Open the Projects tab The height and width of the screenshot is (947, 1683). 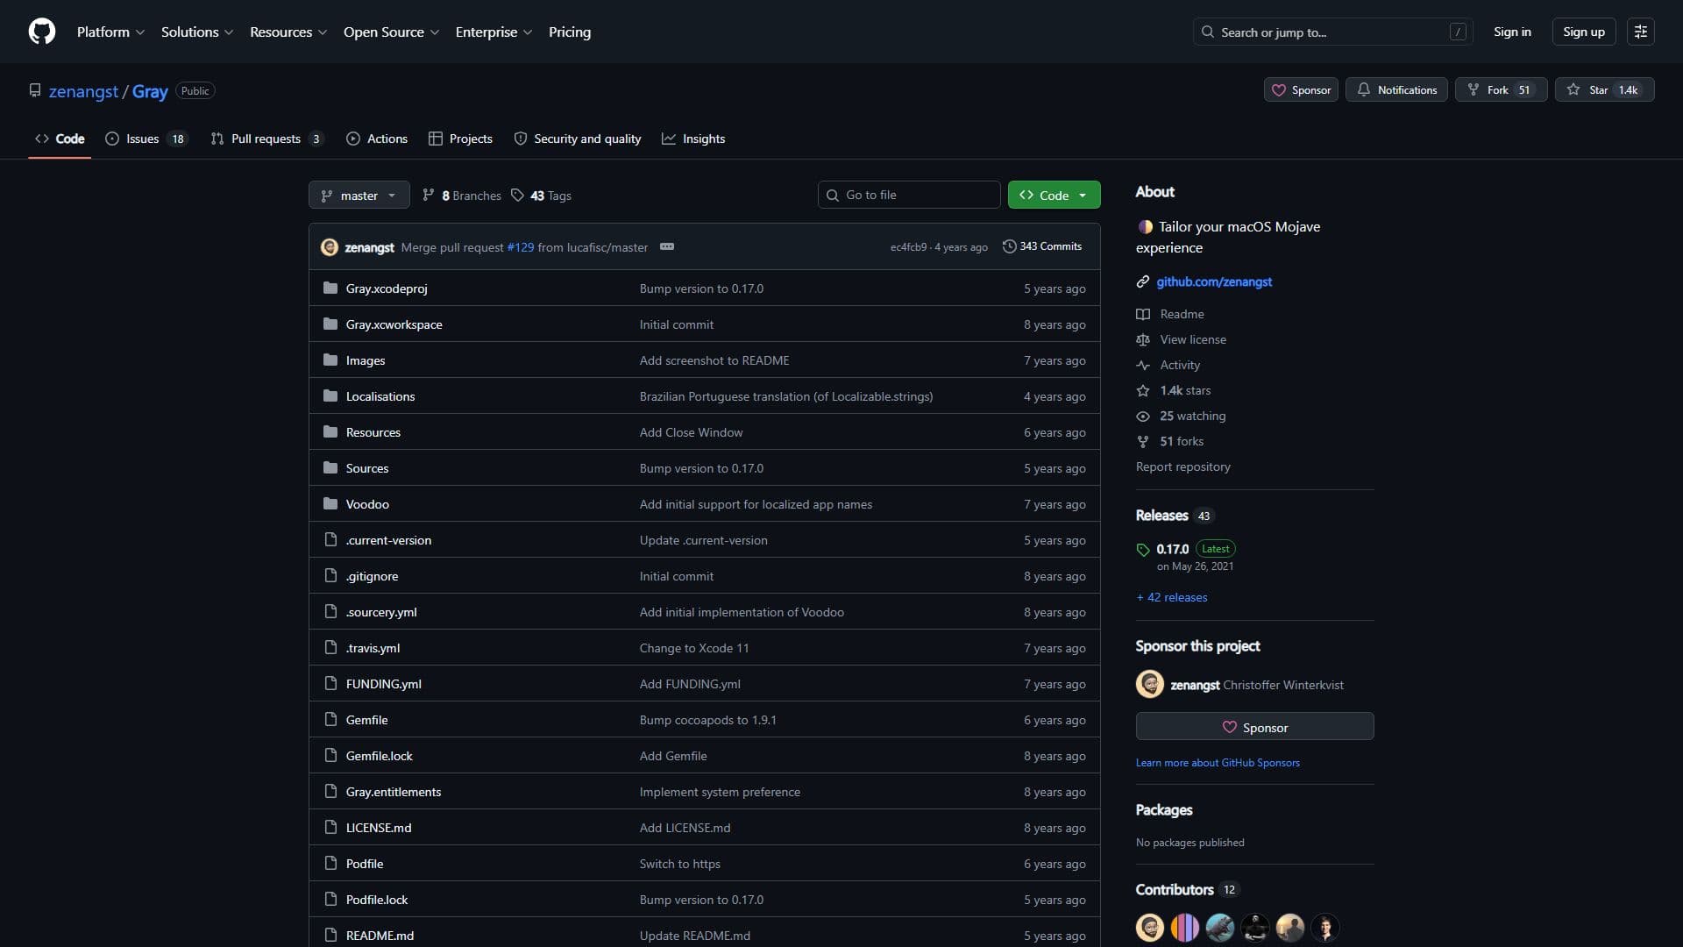460,139
